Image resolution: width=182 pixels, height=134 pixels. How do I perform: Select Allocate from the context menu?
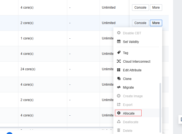129,113
